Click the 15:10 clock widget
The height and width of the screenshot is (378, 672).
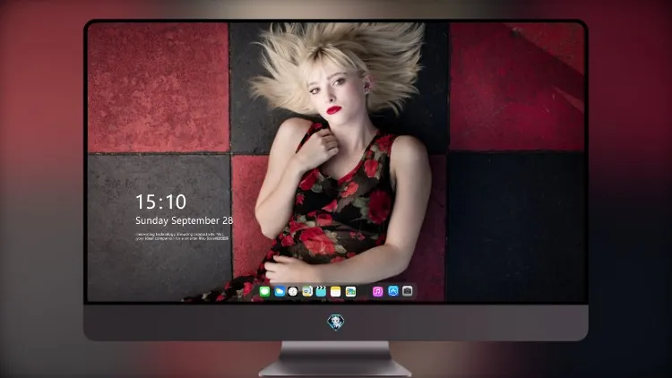click(x=161, y=202)
